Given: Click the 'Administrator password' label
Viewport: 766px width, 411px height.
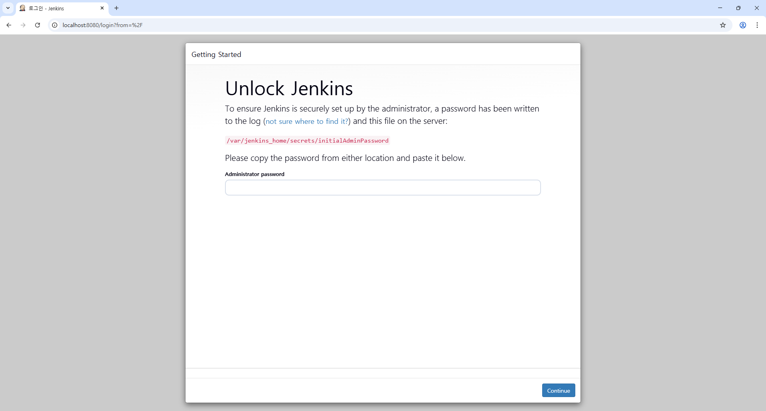Looking at the screenshot, I should click(255, 174).
